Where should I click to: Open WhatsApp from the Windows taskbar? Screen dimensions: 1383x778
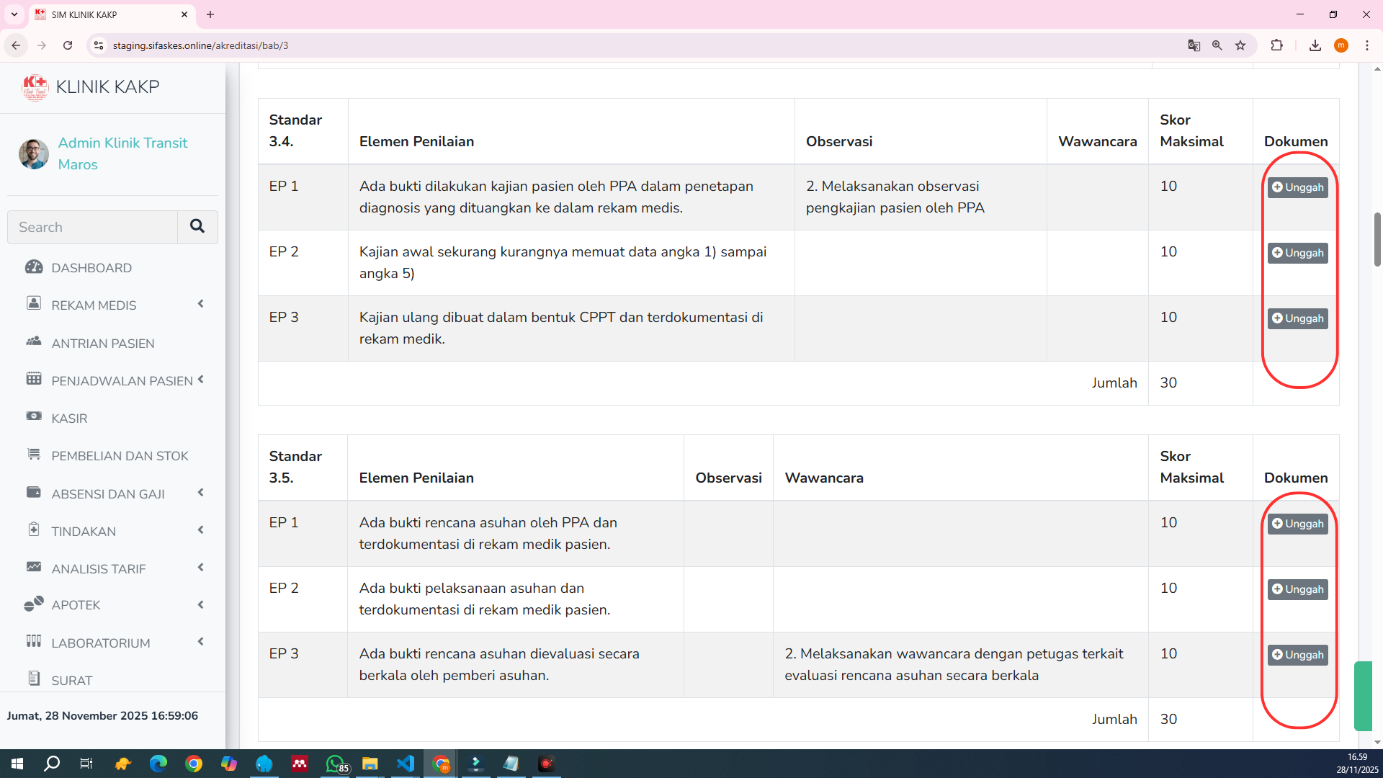coord(336,764)
